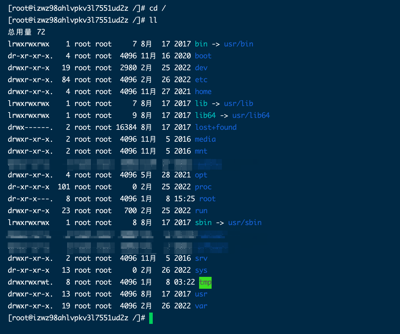Click the 'srv' directory name
This screenshot has height=334, width=400.
pyautogui.click(x=201, y=258)
